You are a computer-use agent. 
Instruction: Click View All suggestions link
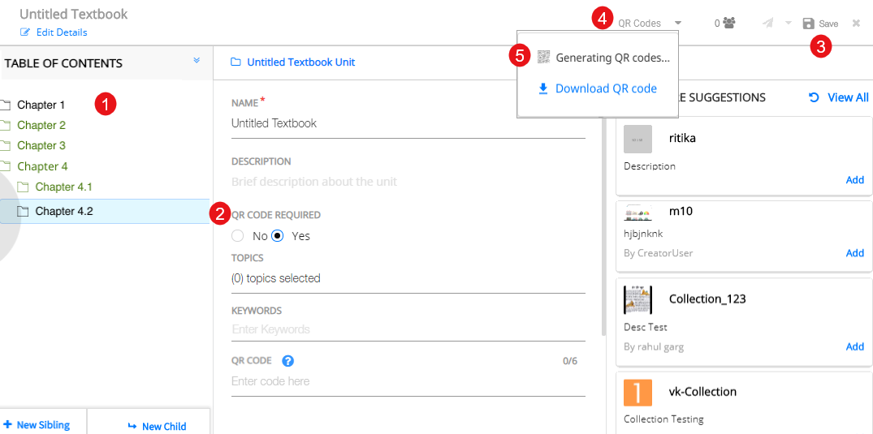pos(839,97)
